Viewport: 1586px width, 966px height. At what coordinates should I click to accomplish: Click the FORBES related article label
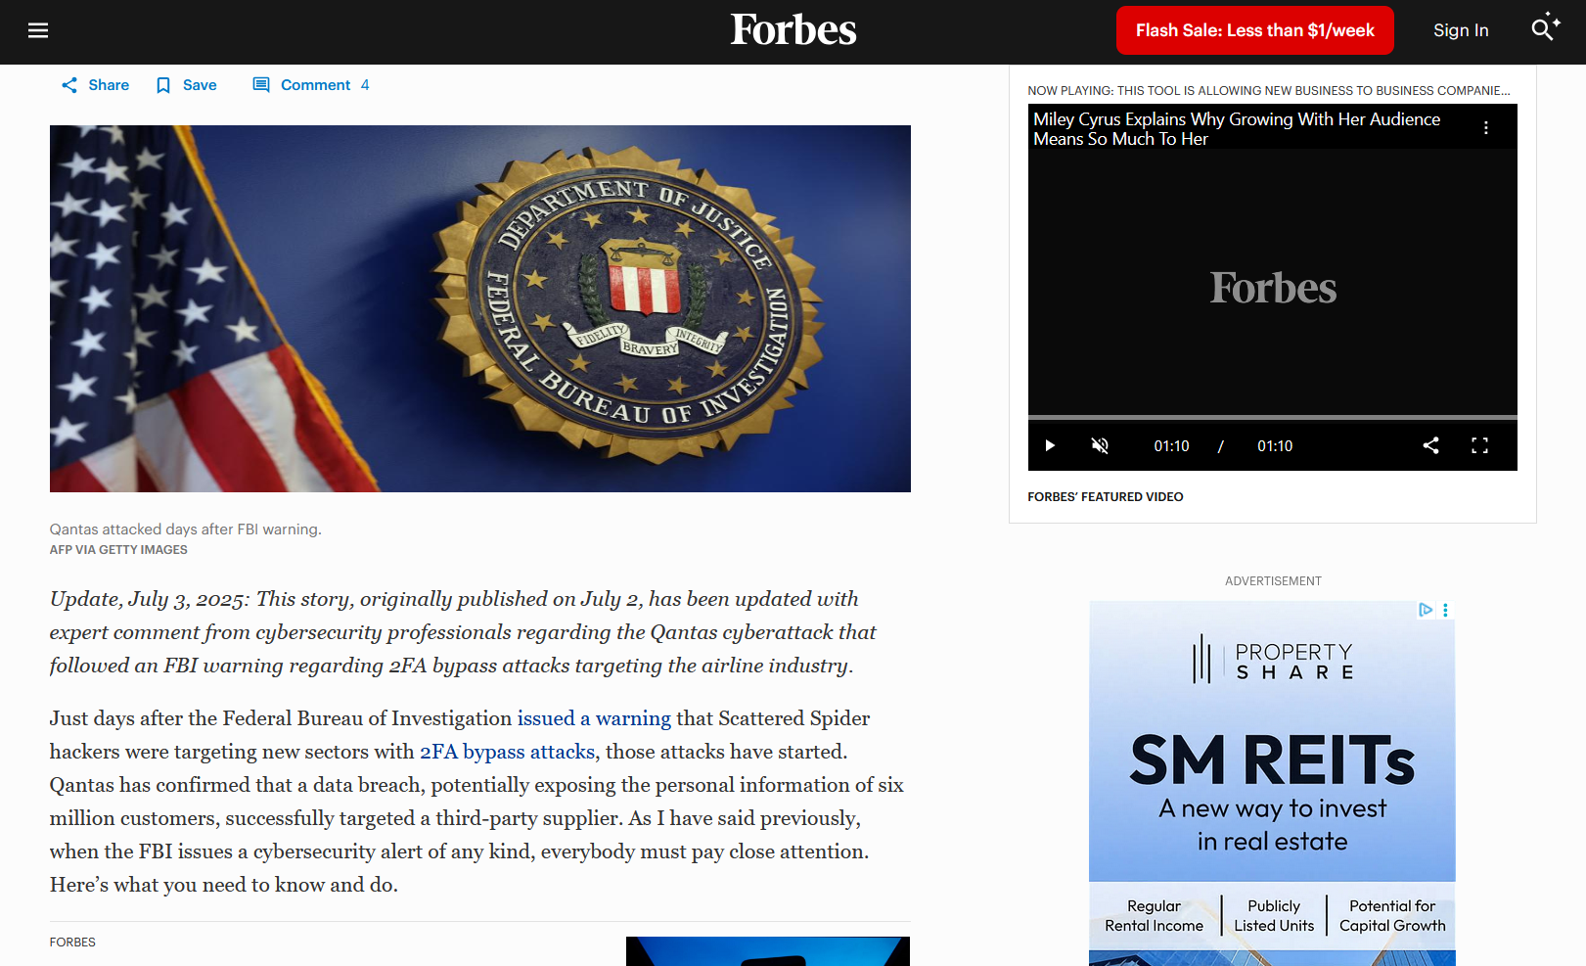point(72,943)
